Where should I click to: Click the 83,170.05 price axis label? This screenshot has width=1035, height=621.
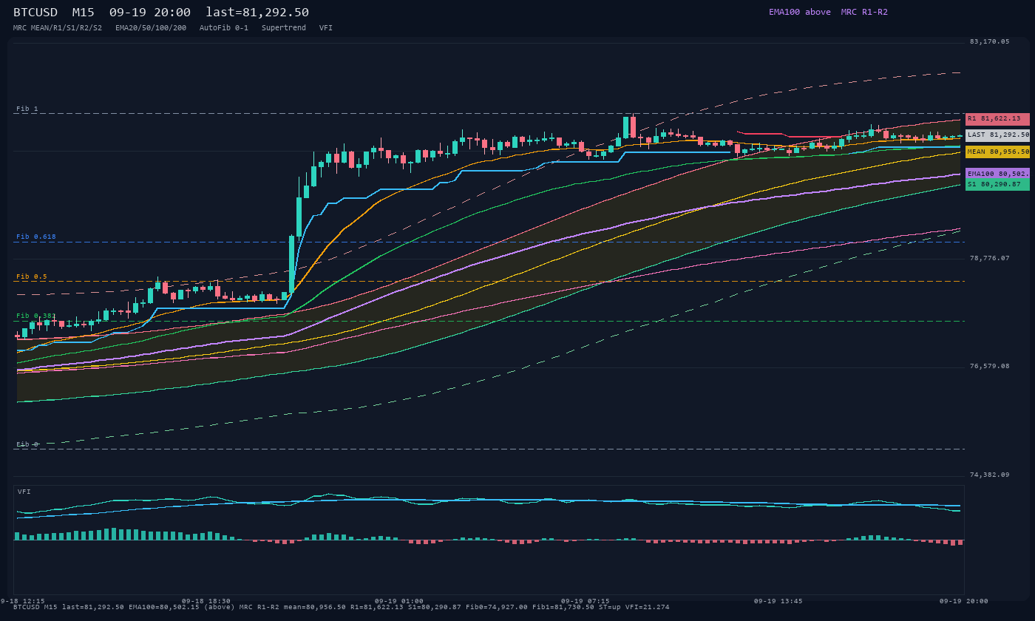coord(989,41)
